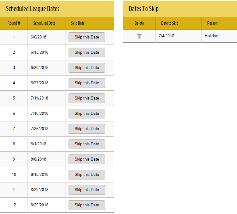
Task: Skip the 8/22/2018 scheduled date
Action: (x=87, y=190)
